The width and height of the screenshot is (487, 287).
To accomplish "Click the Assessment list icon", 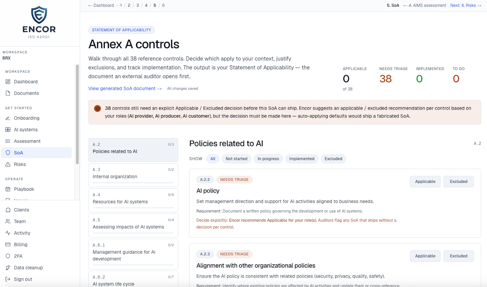I will click(x=8, y=141).
